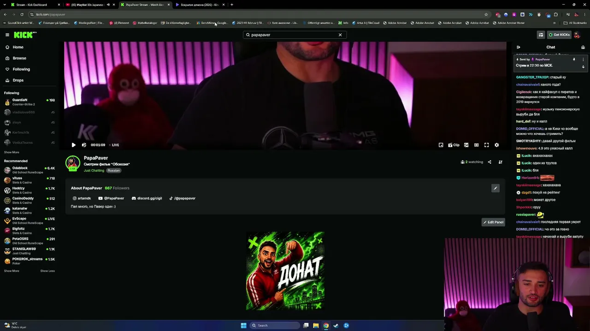Open gift inventory icon beside Get KICKs
590x331 pixels.
541,34
